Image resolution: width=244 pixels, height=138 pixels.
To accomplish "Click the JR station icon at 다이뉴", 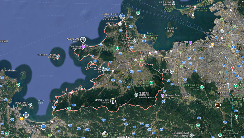I will tap(82, 89).
